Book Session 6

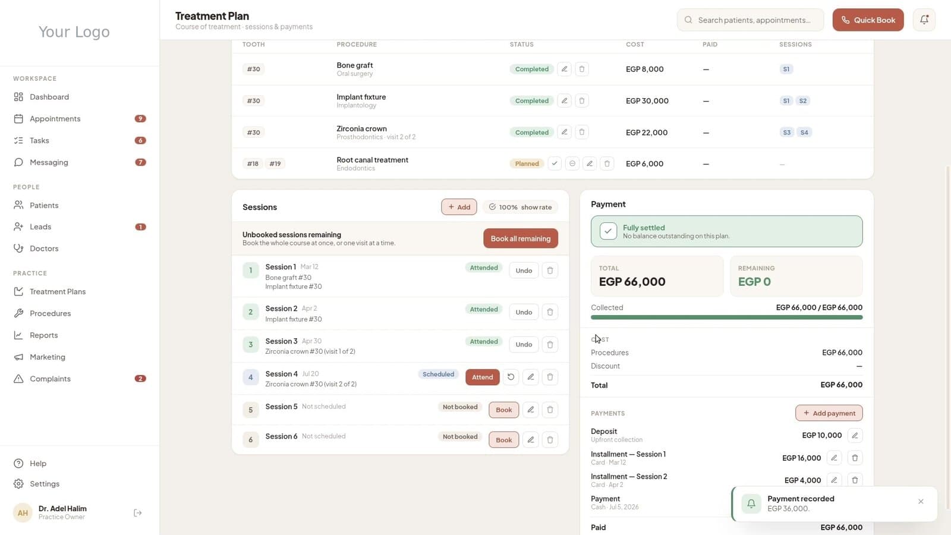[x=504, y=440]
